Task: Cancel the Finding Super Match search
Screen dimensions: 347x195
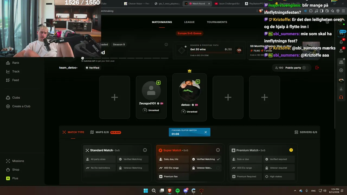Action: (205, 132)
